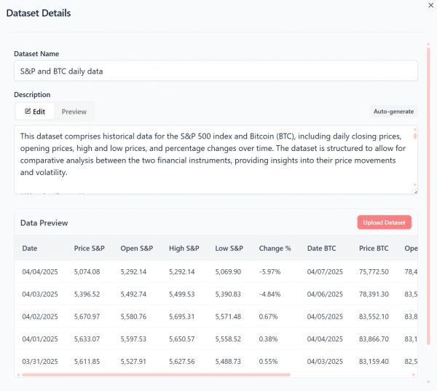This screenshot has height=391, width=437.
Task: Click the High S&P column header
Action: (184, 249)
